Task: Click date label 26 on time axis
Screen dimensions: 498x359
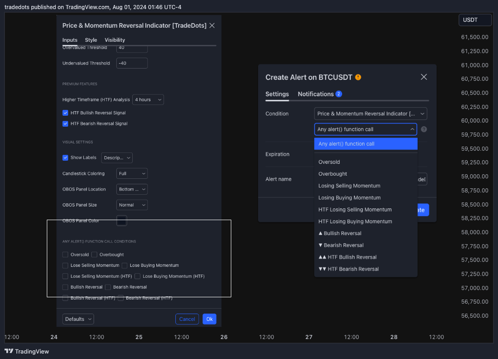Action: click(x=224, y=337)
